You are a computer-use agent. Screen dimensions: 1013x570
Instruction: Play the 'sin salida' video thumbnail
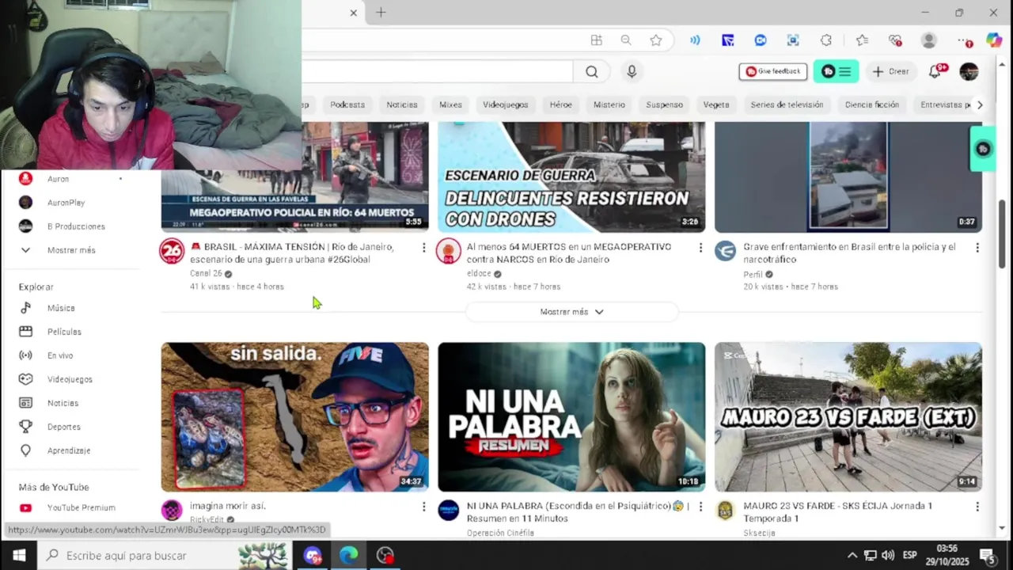click(x=294, y=417)
